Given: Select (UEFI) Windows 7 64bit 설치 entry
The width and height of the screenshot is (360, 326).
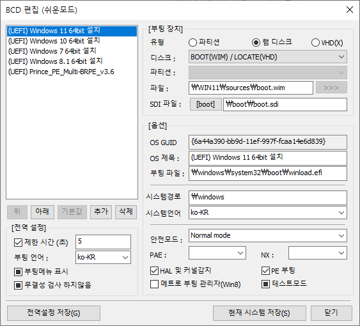Looking at the screenshot, I should [72, 51].
